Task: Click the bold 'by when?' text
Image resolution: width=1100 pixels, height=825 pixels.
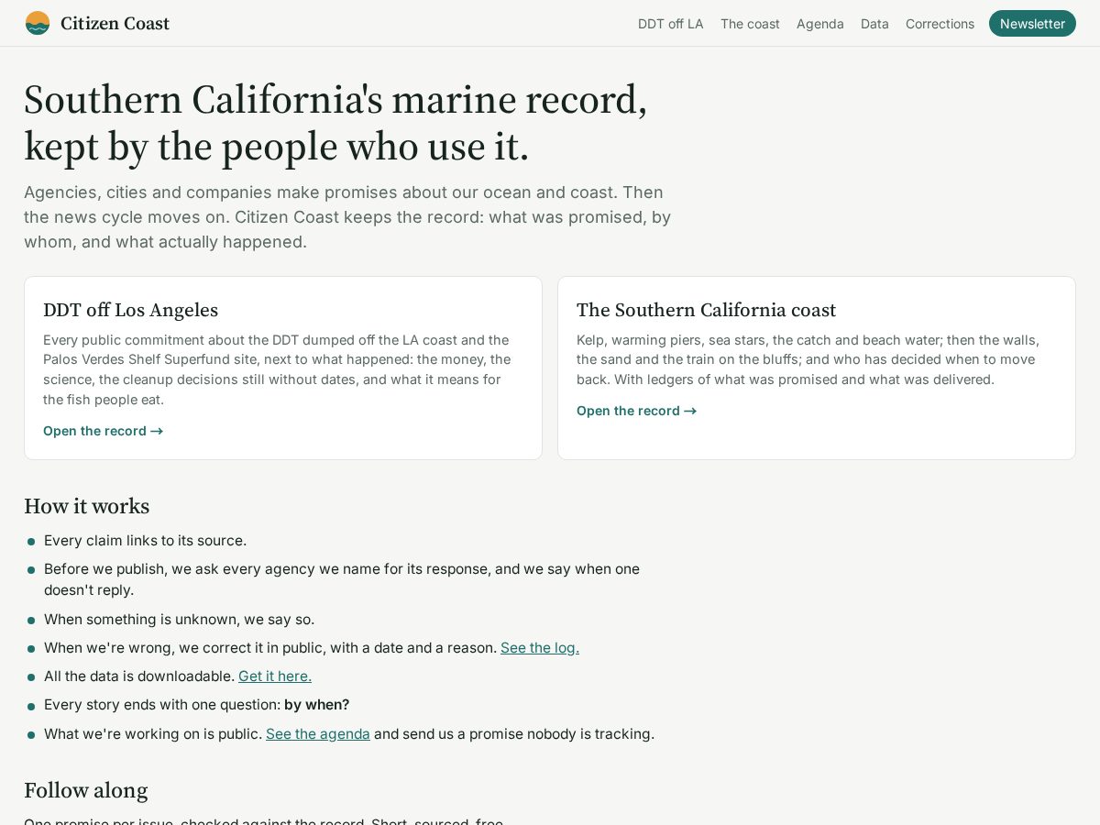Action: (316, 705)
